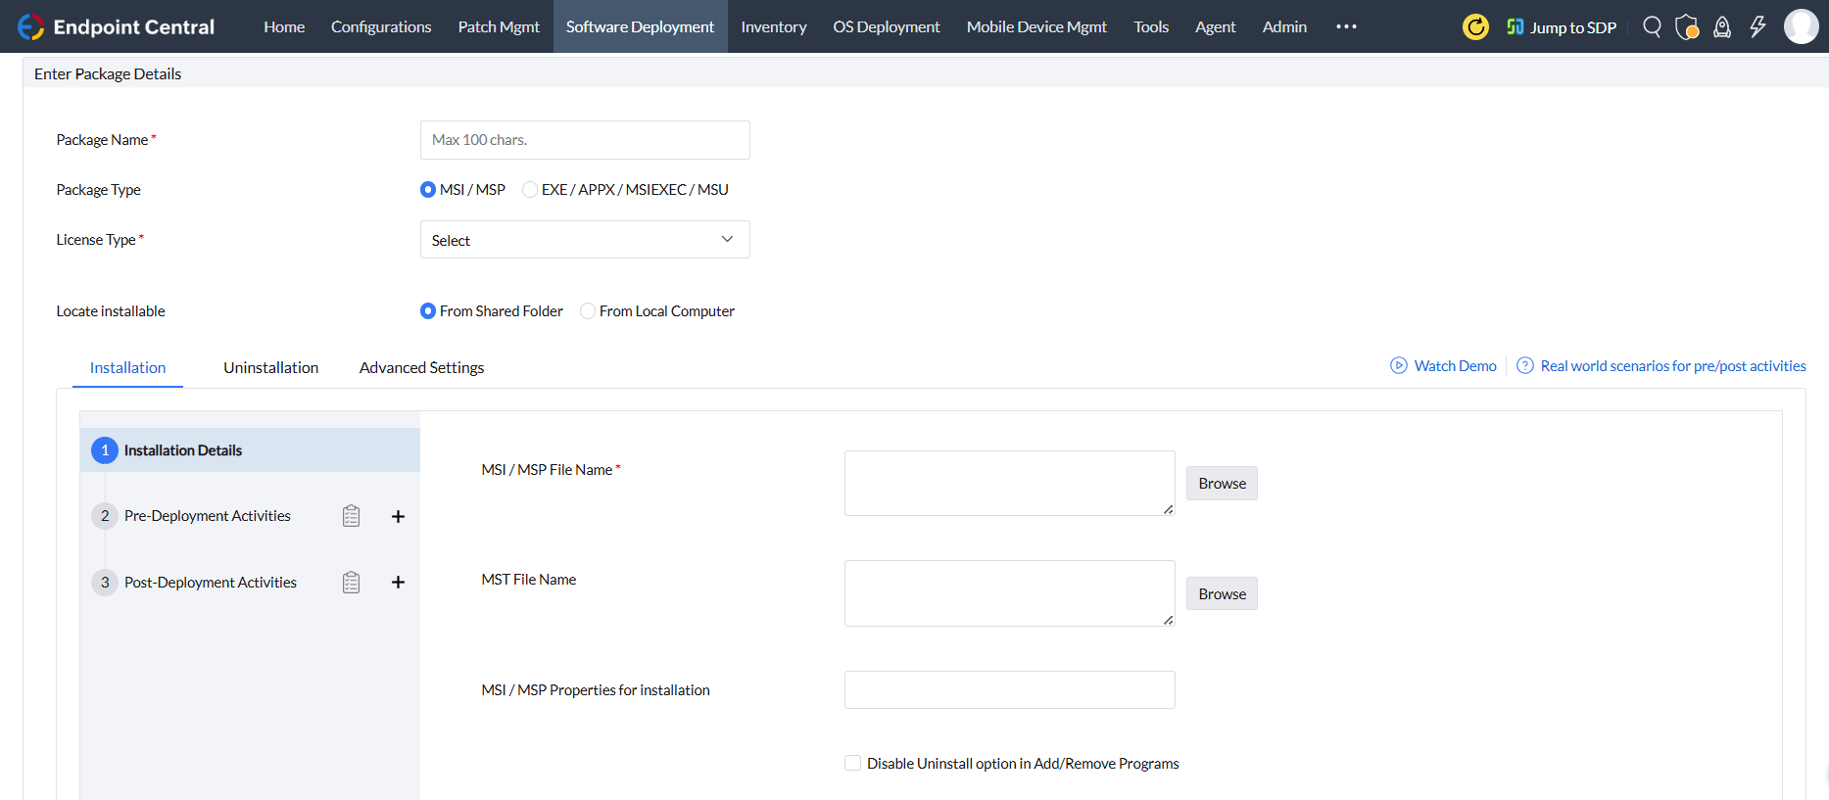This screenshot has width=1829, height=800.
Task: Add a Pre-Deployment activity with plus icon
Action: (398, 516)
